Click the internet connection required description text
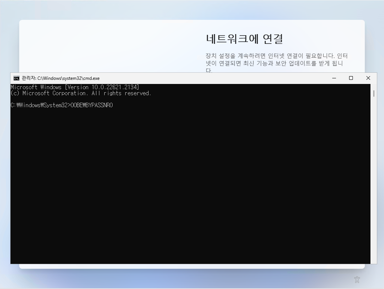The width and height of the screenshot is (384, 289). pos(276,63)
